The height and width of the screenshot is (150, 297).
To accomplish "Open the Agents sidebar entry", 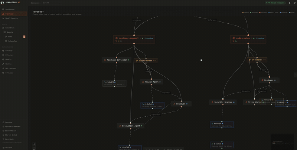I will pos(14,32).
